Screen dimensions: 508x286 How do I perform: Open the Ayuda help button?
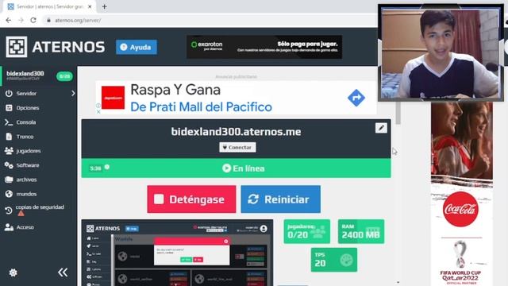(137, 47)
